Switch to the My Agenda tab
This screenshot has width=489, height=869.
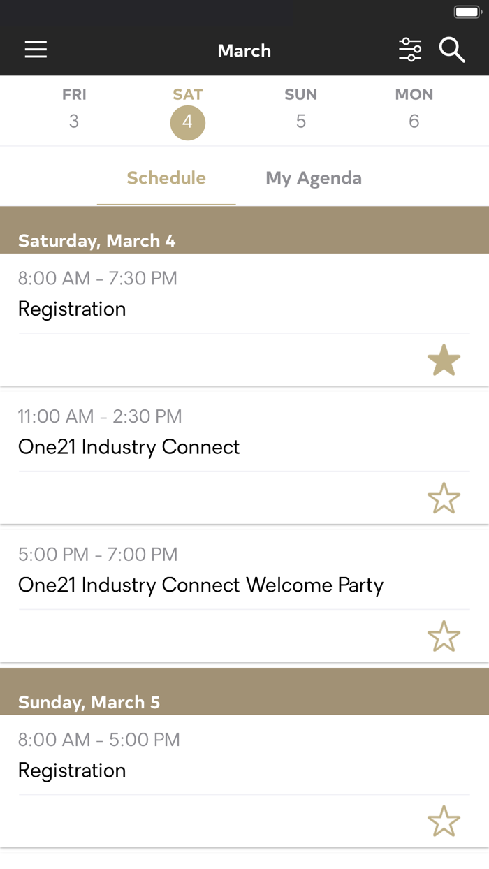pyautogui.click(x=313, y=178)
